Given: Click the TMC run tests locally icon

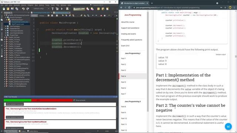Looking at the screenshot, I should [x=88, y=9].
